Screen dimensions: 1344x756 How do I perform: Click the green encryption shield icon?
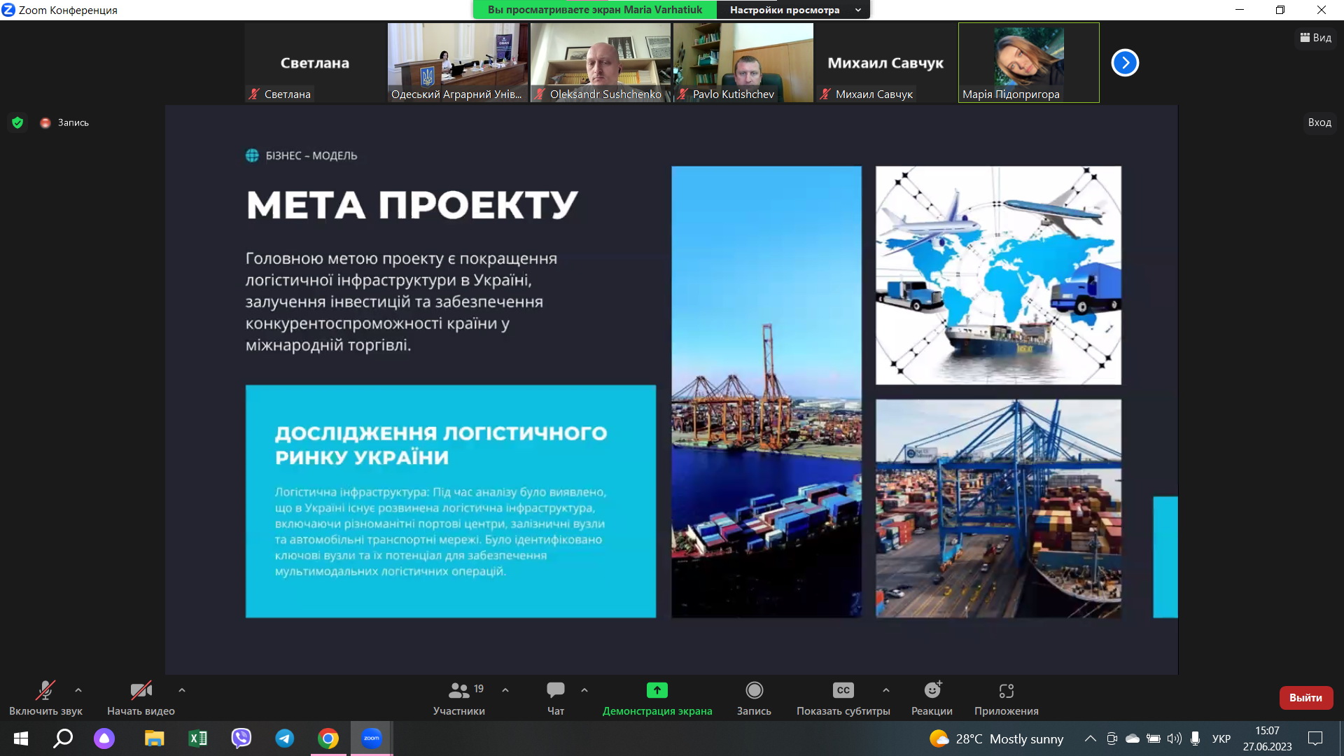[x=18, y=122]
